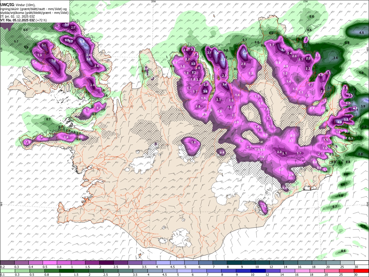Image resolution: width=369 pixels, height=277 pixels.
Task: Click the 18 gray-teal swatch in upper legend row
Action: (319, 263)
